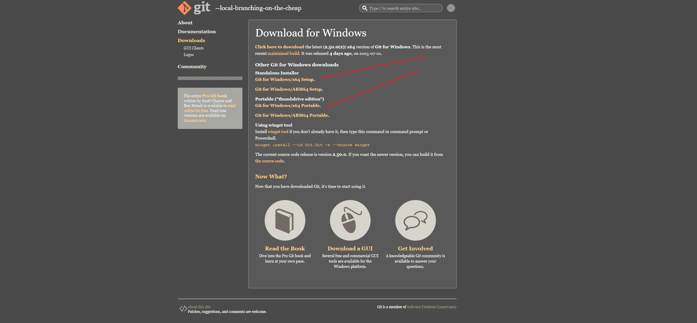
Task: Toggle the light/dark theme sun icon
Action: pyautogui.click(x=451, y=8)
